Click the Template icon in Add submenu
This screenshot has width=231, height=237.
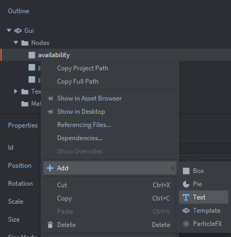click(x=186, y=211)
